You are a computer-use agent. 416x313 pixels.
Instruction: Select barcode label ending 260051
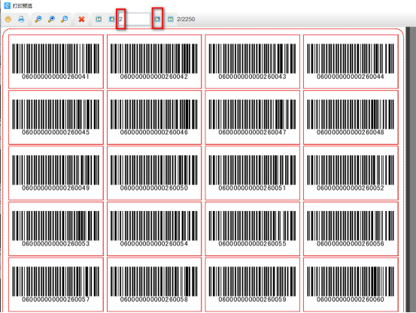252,173
